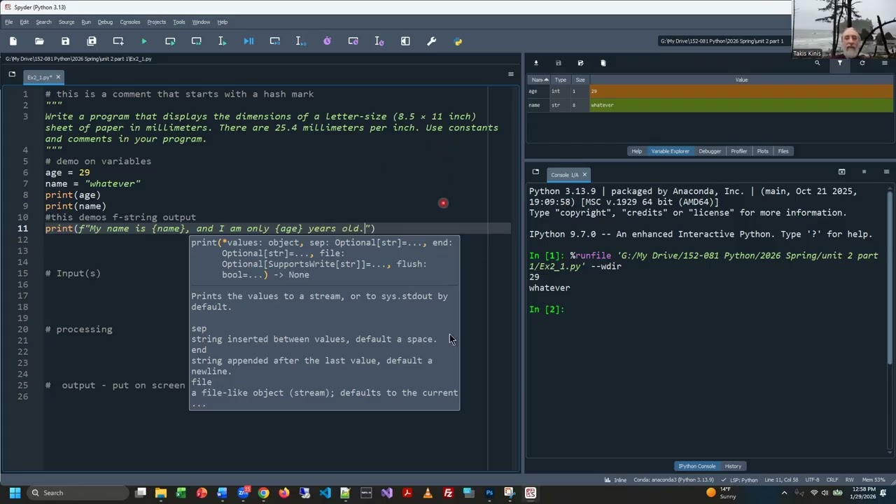Image resolution: width=896 pixels, height=504 pixels.
Task: Select the green 'whatever' value cell
Action: coord(741,105)
